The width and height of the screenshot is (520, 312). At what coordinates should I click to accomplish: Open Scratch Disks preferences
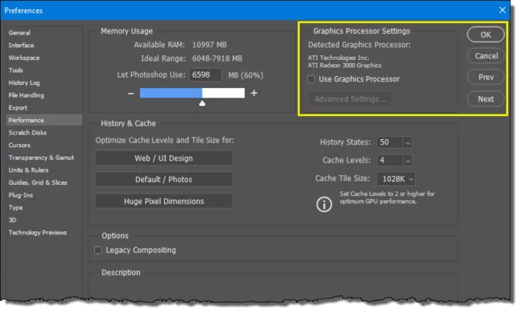click(44, 133)
